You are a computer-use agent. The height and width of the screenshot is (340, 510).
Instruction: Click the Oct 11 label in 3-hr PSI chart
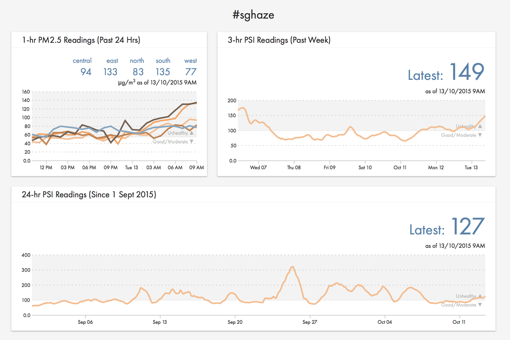click(400, 168)
